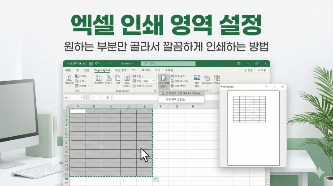This screenshot has width=333, height=186.
Task: Click the picture landscape icon in ribbon
Action: 197,78
